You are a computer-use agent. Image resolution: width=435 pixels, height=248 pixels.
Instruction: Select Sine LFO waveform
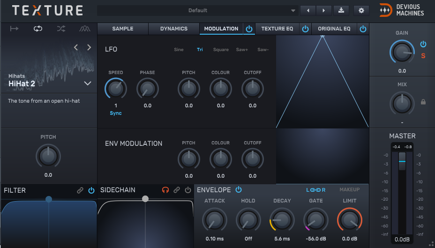click(179, 50)
